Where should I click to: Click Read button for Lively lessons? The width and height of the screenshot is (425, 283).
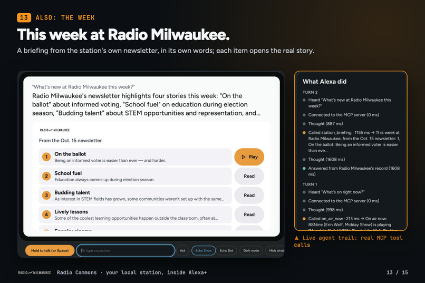249,214
